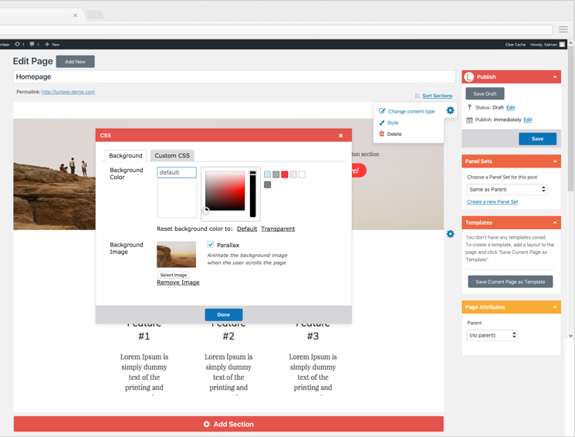
Task: Collapse the Panel Sets panel
Action: point(555,161)
